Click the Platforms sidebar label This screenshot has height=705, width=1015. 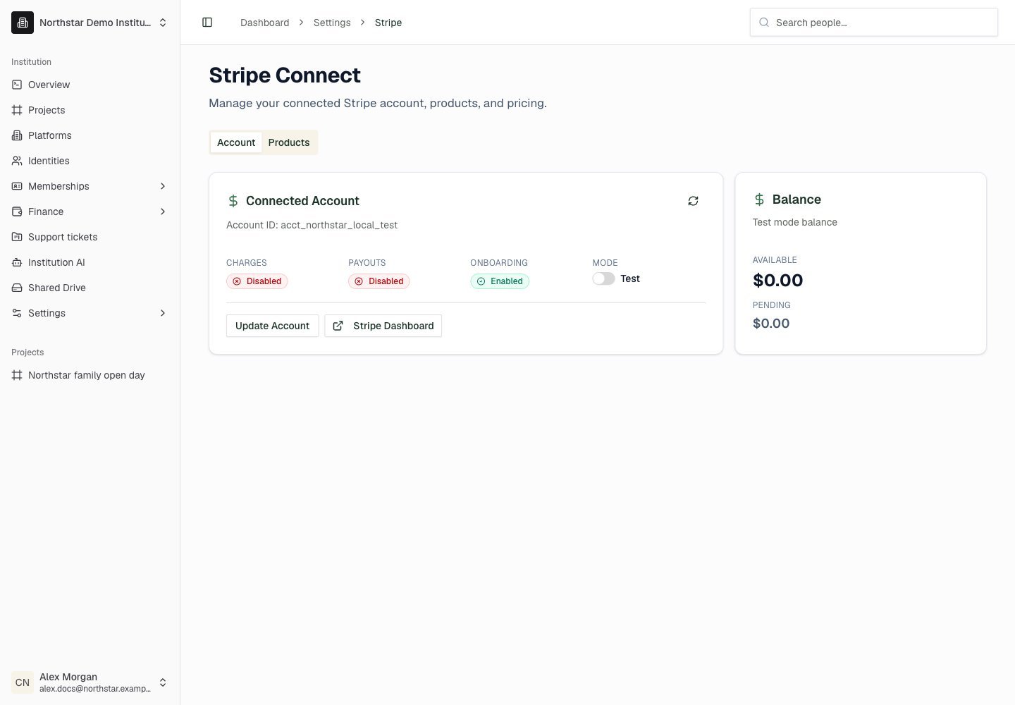(x=50, y=135)
